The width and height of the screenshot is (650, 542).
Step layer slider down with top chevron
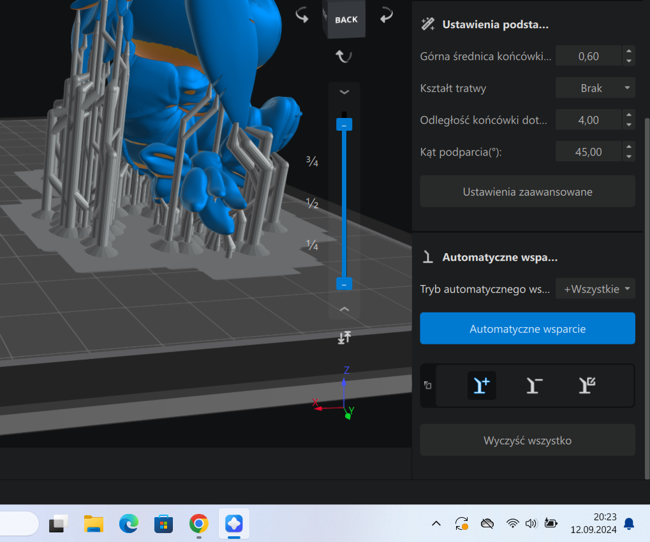[x=344, y=92]
